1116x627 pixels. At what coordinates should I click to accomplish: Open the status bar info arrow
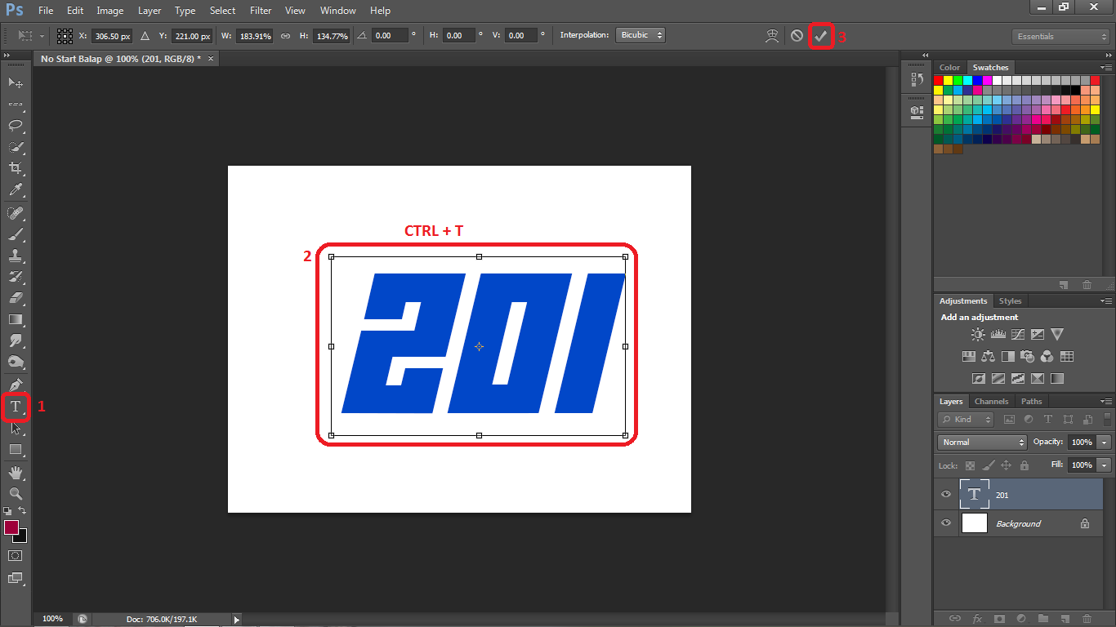point(237,619)
